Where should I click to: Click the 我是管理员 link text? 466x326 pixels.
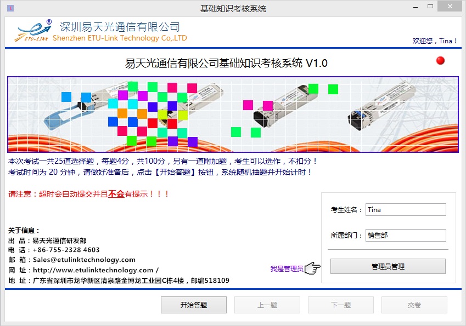pos(287,269)
